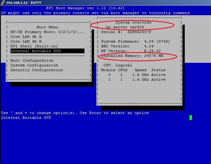Click the Boot Menu heading
The height and width of the screenshot is (164, 211).
tap(47, 27)
